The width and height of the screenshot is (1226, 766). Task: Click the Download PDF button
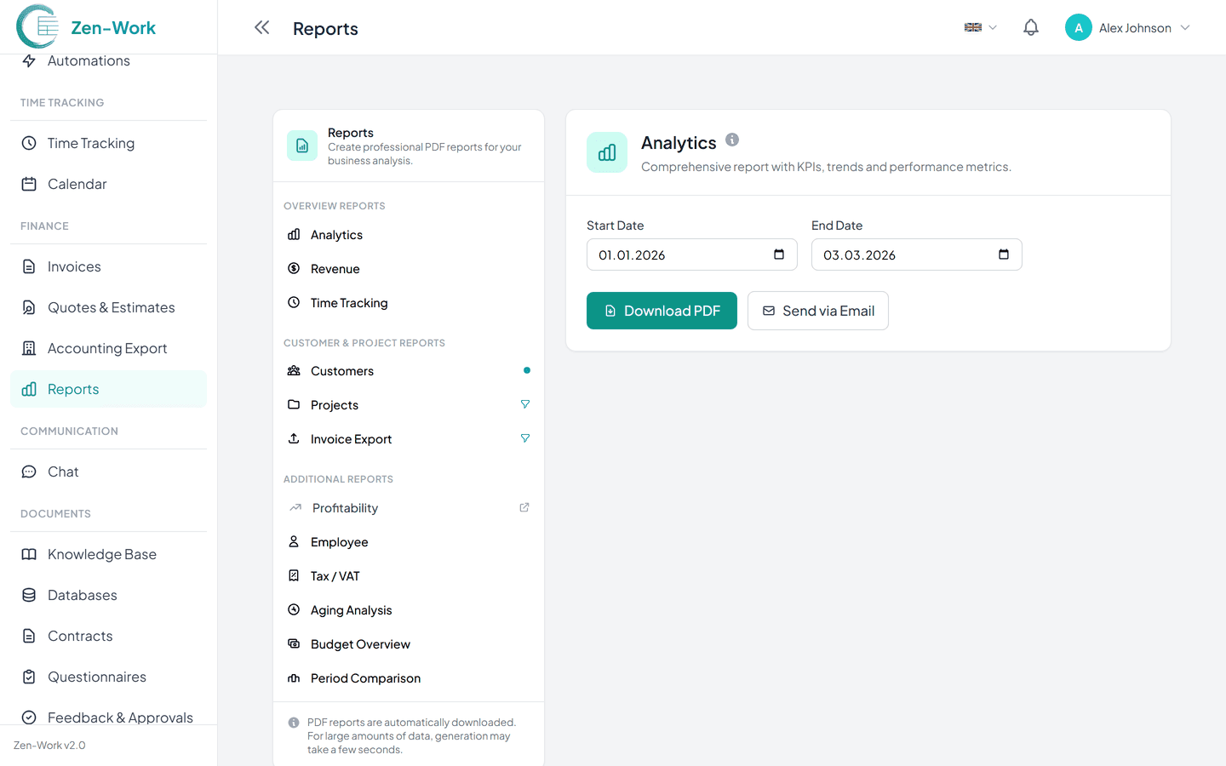(662, 311)
